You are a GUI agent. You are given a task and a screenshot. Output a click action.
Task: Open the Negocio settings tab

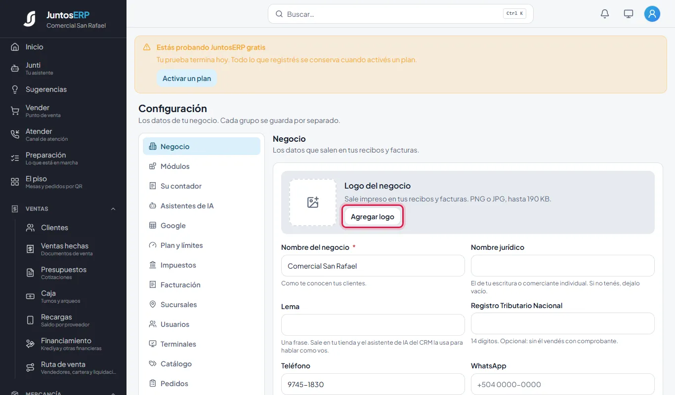(x=202, y=147)
